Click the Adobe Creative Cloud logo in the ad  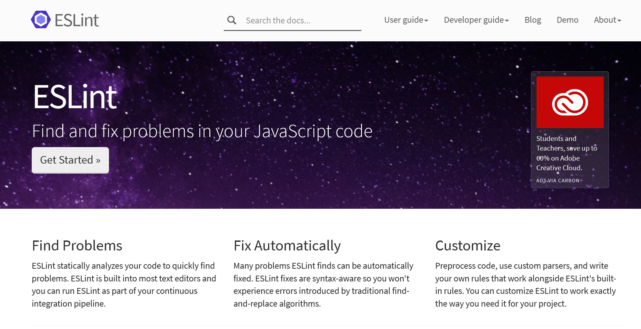569,102
